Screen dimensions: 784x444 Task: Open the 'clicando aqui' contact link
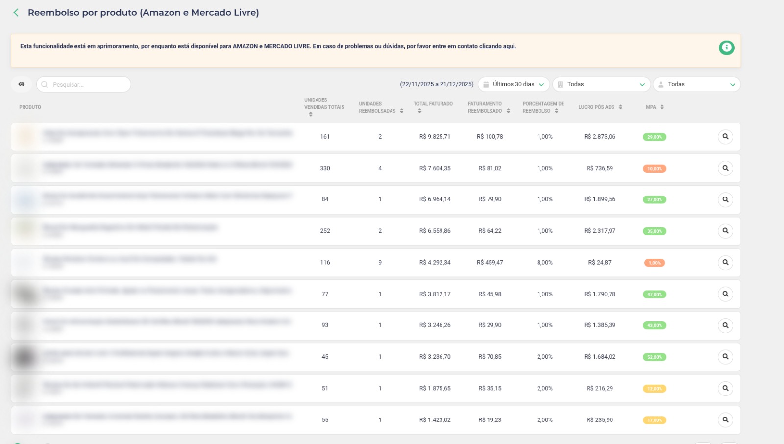(x=497, y=46)
